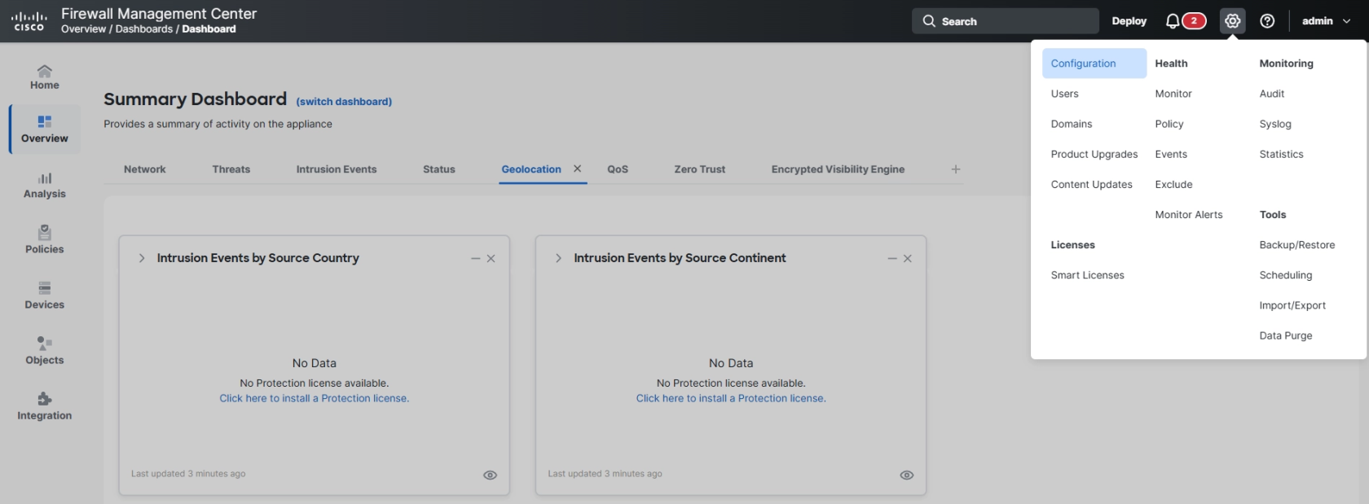
Task: Open Scheduling under Tools
Action: coord(1286,275)
